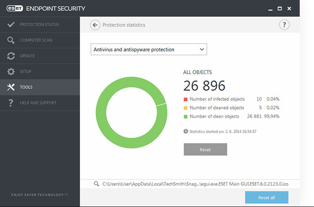Image resolution: width=314 pixels, height=207 pixels.
Task: Select the Tools menu label
Action: tap(26, 87)
